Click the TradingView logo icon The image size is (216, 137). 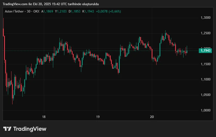click(x=7, y=129)
